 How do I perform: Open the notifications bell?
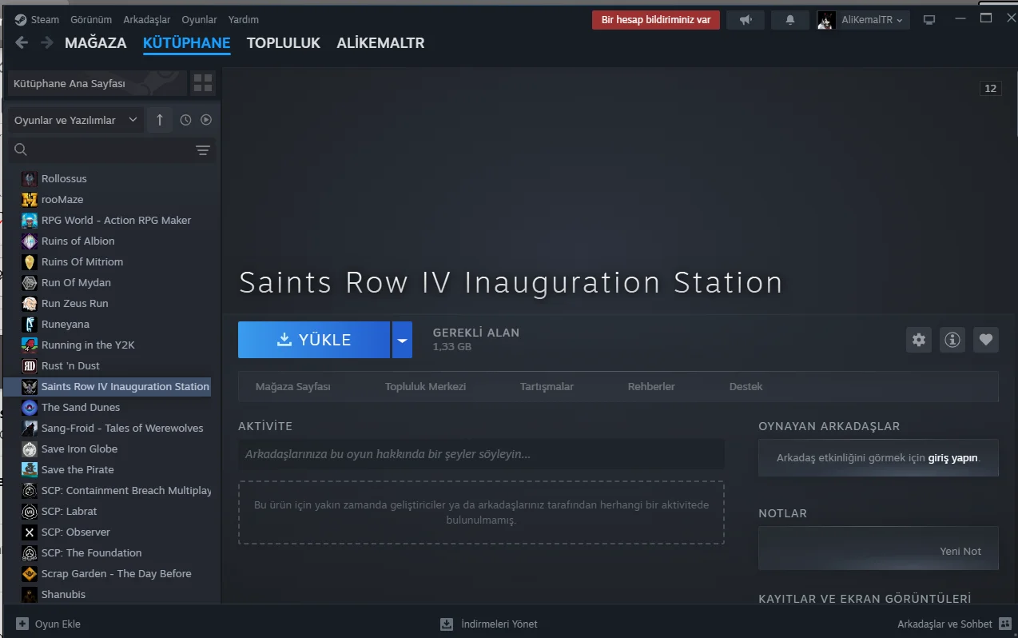tap(790, 20)
